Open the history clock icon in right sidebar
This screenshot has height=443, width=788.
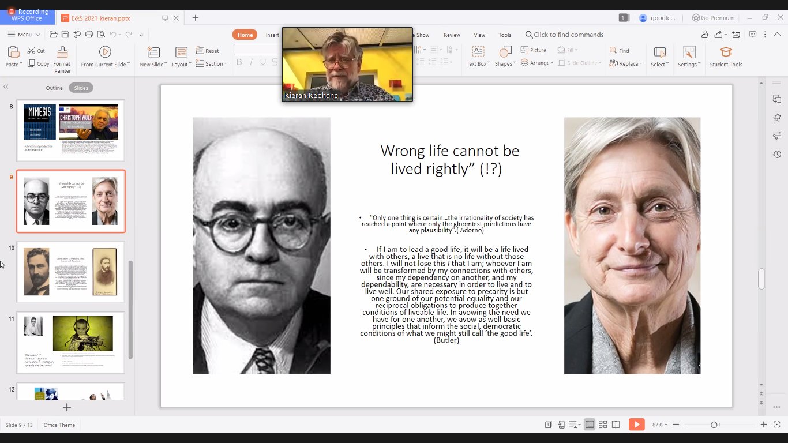(x=777, y=154)
